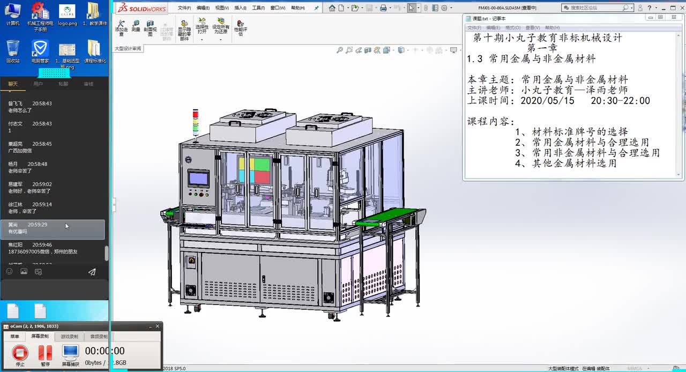Open the Display Style dropdown arrow
686x372 pixels.
pyautogui.click(x=408, y=50)
